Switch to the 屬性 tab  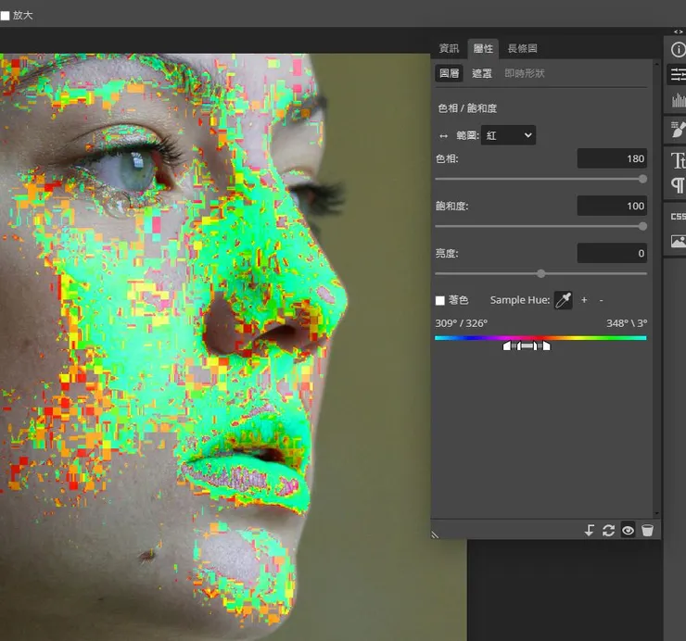483,48
